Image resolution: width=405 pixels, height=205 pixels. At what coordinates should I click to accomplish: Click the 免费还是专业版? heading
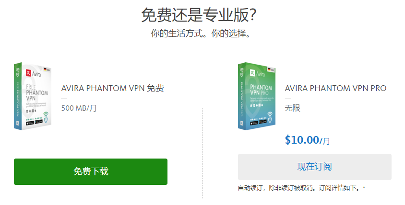pyautogui.click(x=199, y=15)
